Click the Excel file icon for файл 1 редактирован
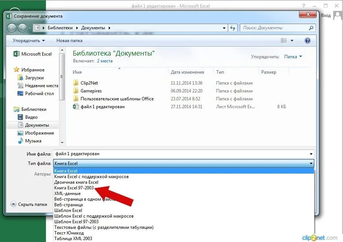This screenshot has width=343, height=242. click(x=76, y=107)
